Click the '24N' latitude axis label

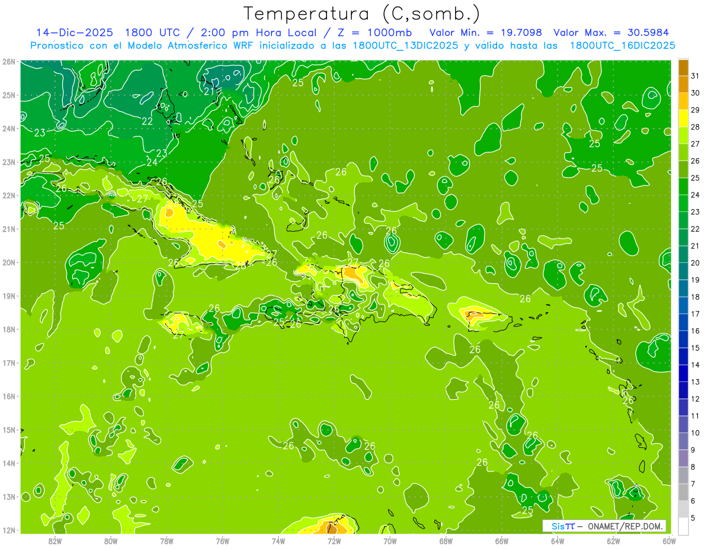click(8, 129)
